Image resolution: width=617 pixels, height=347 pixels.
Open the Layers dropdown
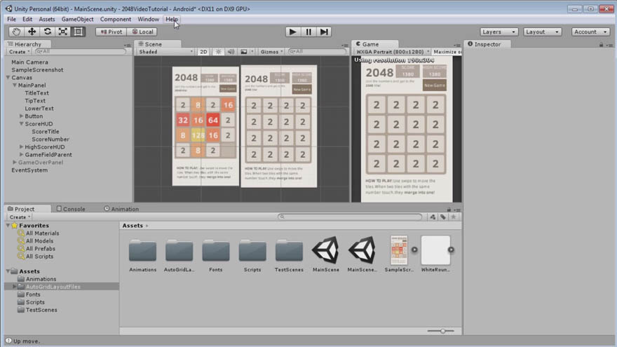[499, 32]
